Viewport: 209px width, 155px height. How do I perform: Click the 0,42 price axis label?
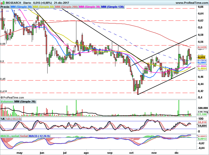(x=201, y=91)
